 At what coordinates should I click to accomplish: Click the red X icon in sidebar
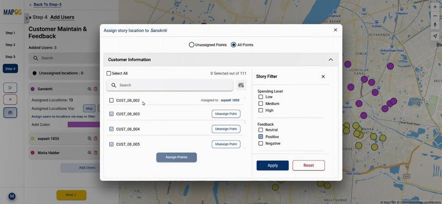[x=10, y=100]
